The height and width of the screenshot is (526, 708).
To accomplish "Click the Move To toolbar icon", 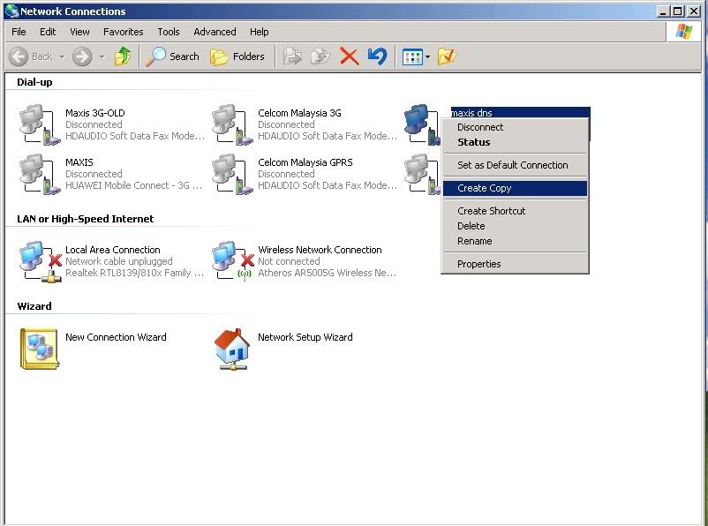I will point(292,56).
